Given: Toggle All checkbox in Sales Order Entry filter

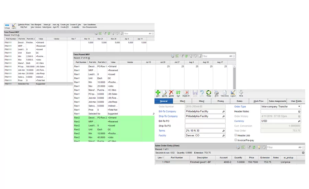Looking at the screenshot, I should (303, 147).
